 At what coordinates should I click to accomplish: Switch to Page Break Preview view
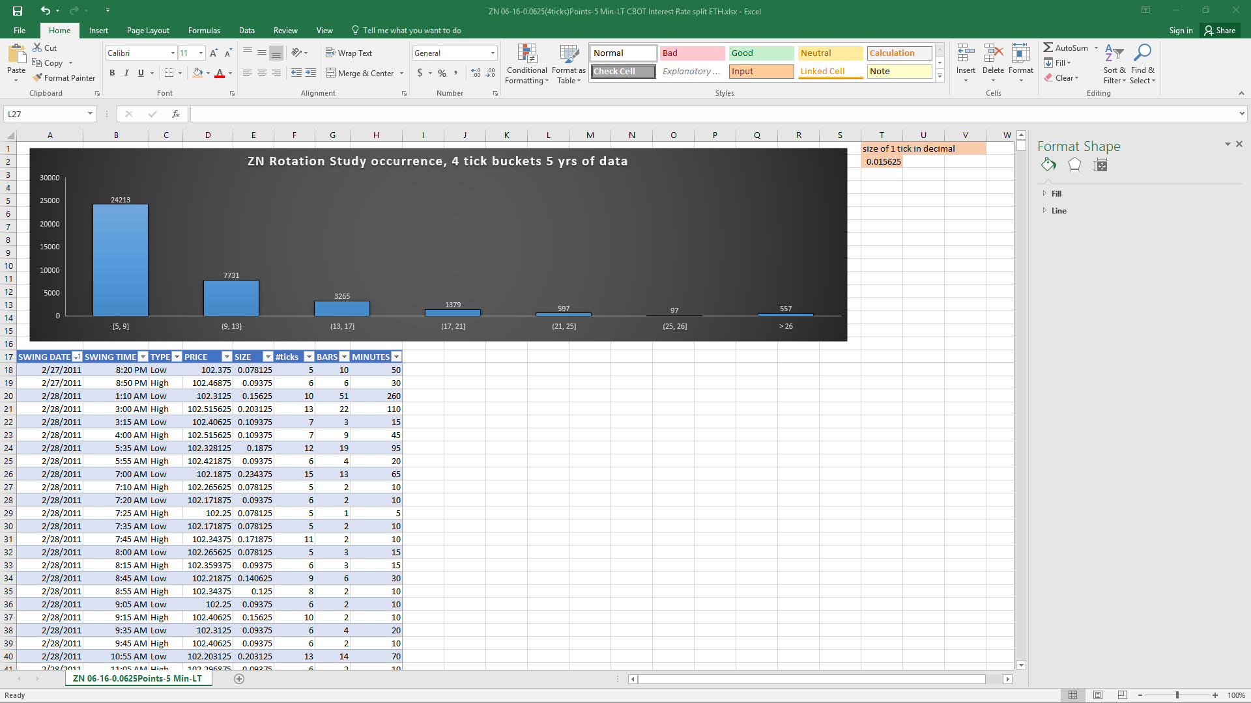pyautogui.click(x=1122, y=695)
